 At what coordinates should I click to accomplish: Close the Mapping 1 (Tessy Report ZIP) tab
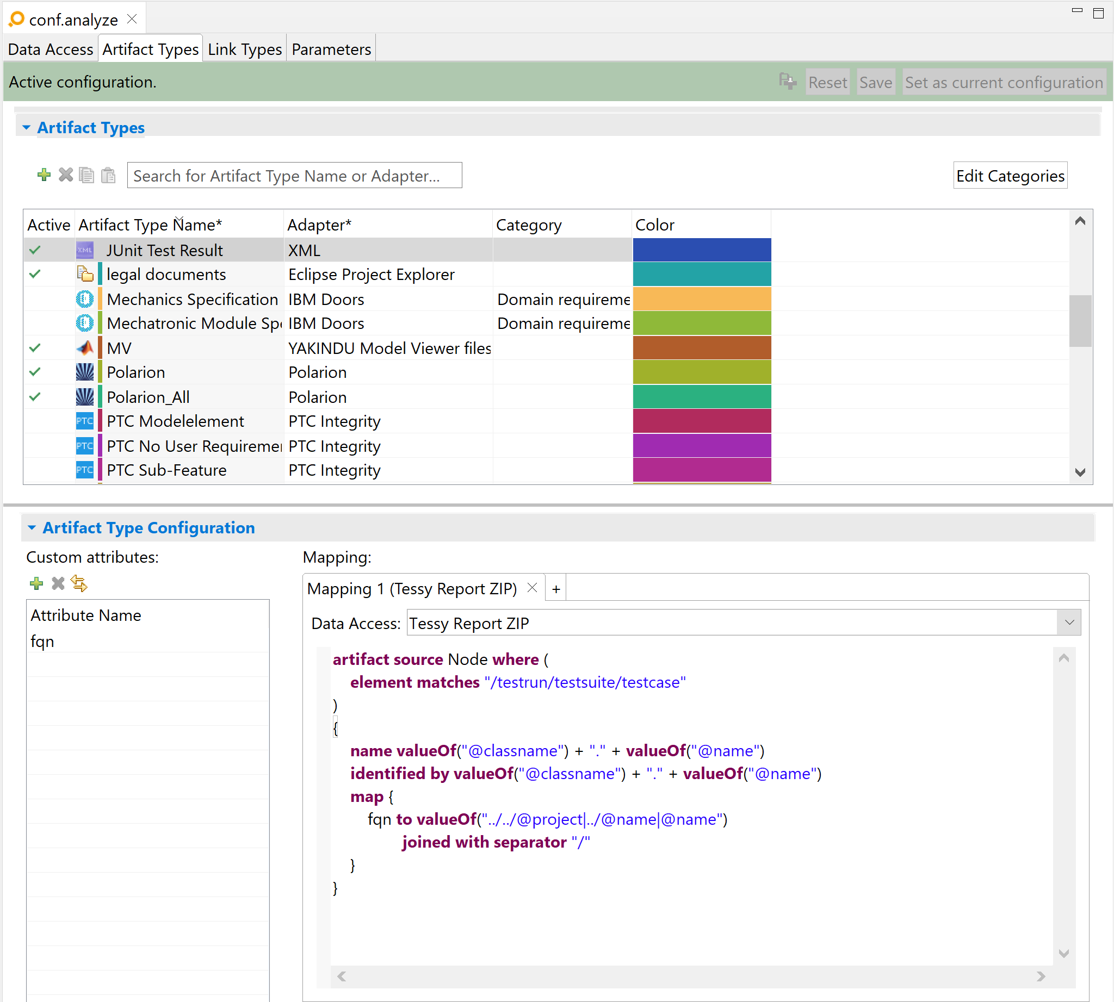click(x=532, y=588)
